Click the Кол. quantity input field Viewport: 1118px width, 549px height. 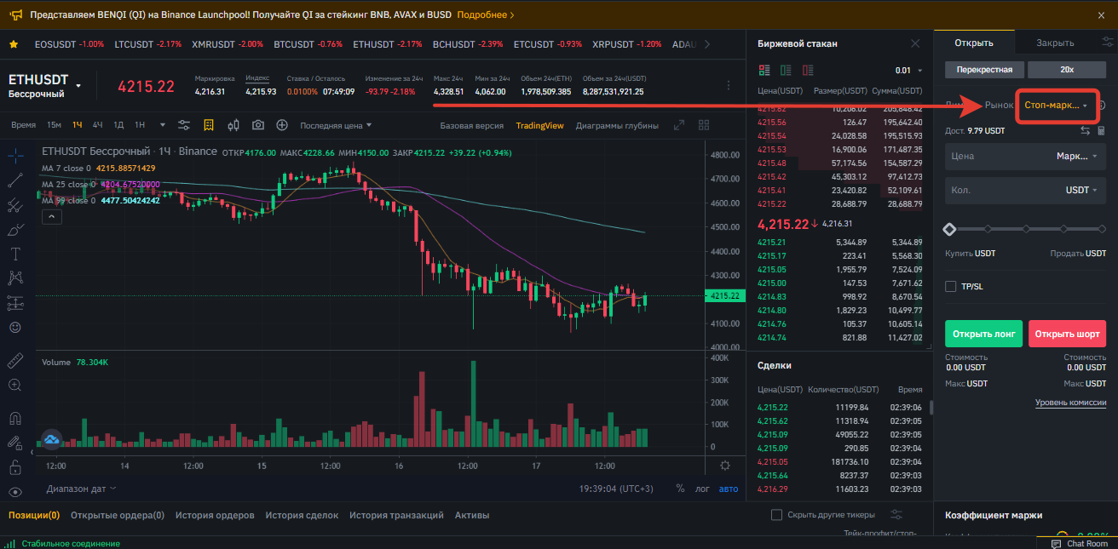(x=1026, y=190)
